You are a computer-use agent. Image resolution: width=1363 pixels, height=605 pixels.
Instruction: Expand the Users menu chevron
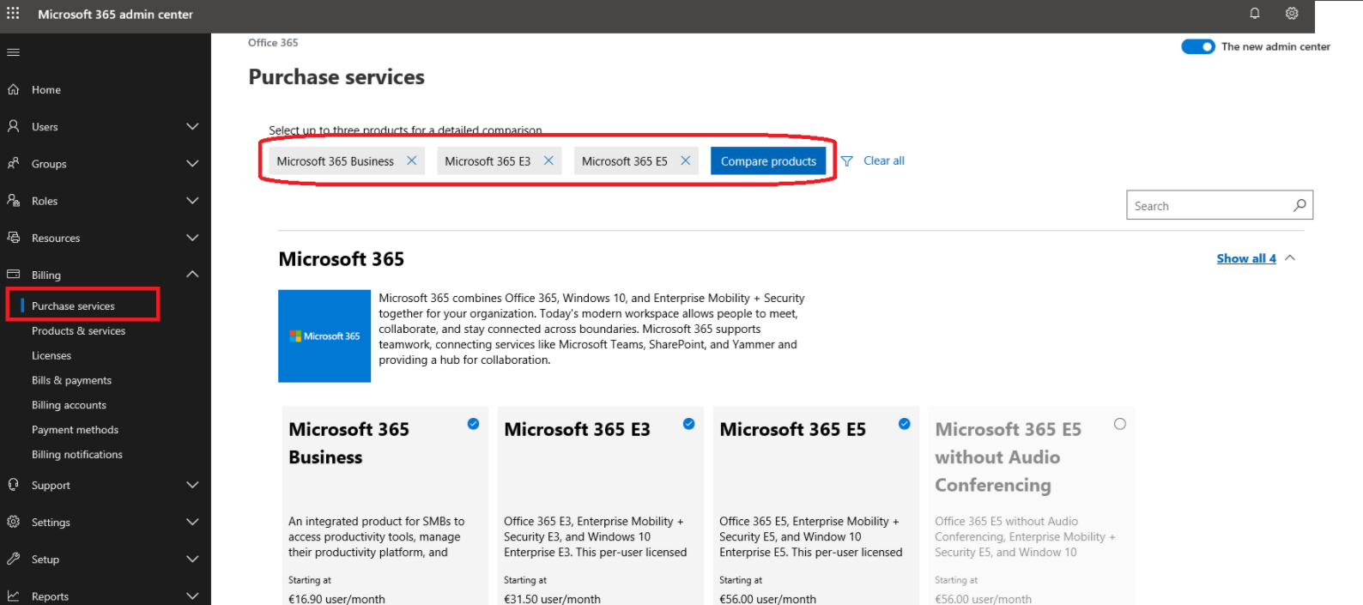pyautogui.click(x=192, y=126)
